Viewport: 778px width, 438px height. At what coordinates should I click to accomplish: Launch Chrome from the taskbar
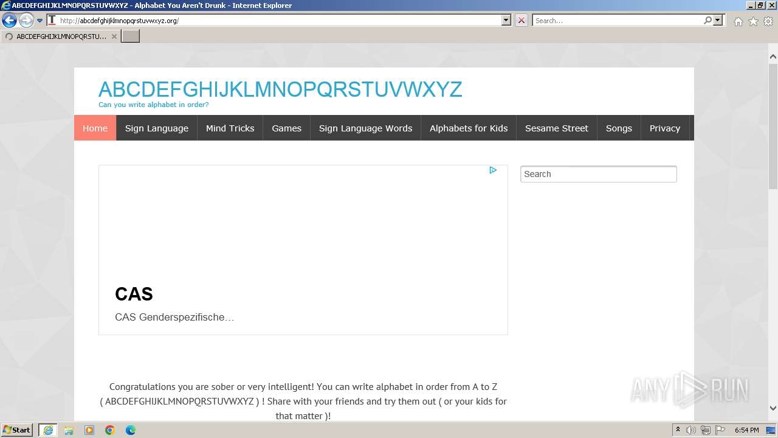pyautogui.click(x=110, y=430)
